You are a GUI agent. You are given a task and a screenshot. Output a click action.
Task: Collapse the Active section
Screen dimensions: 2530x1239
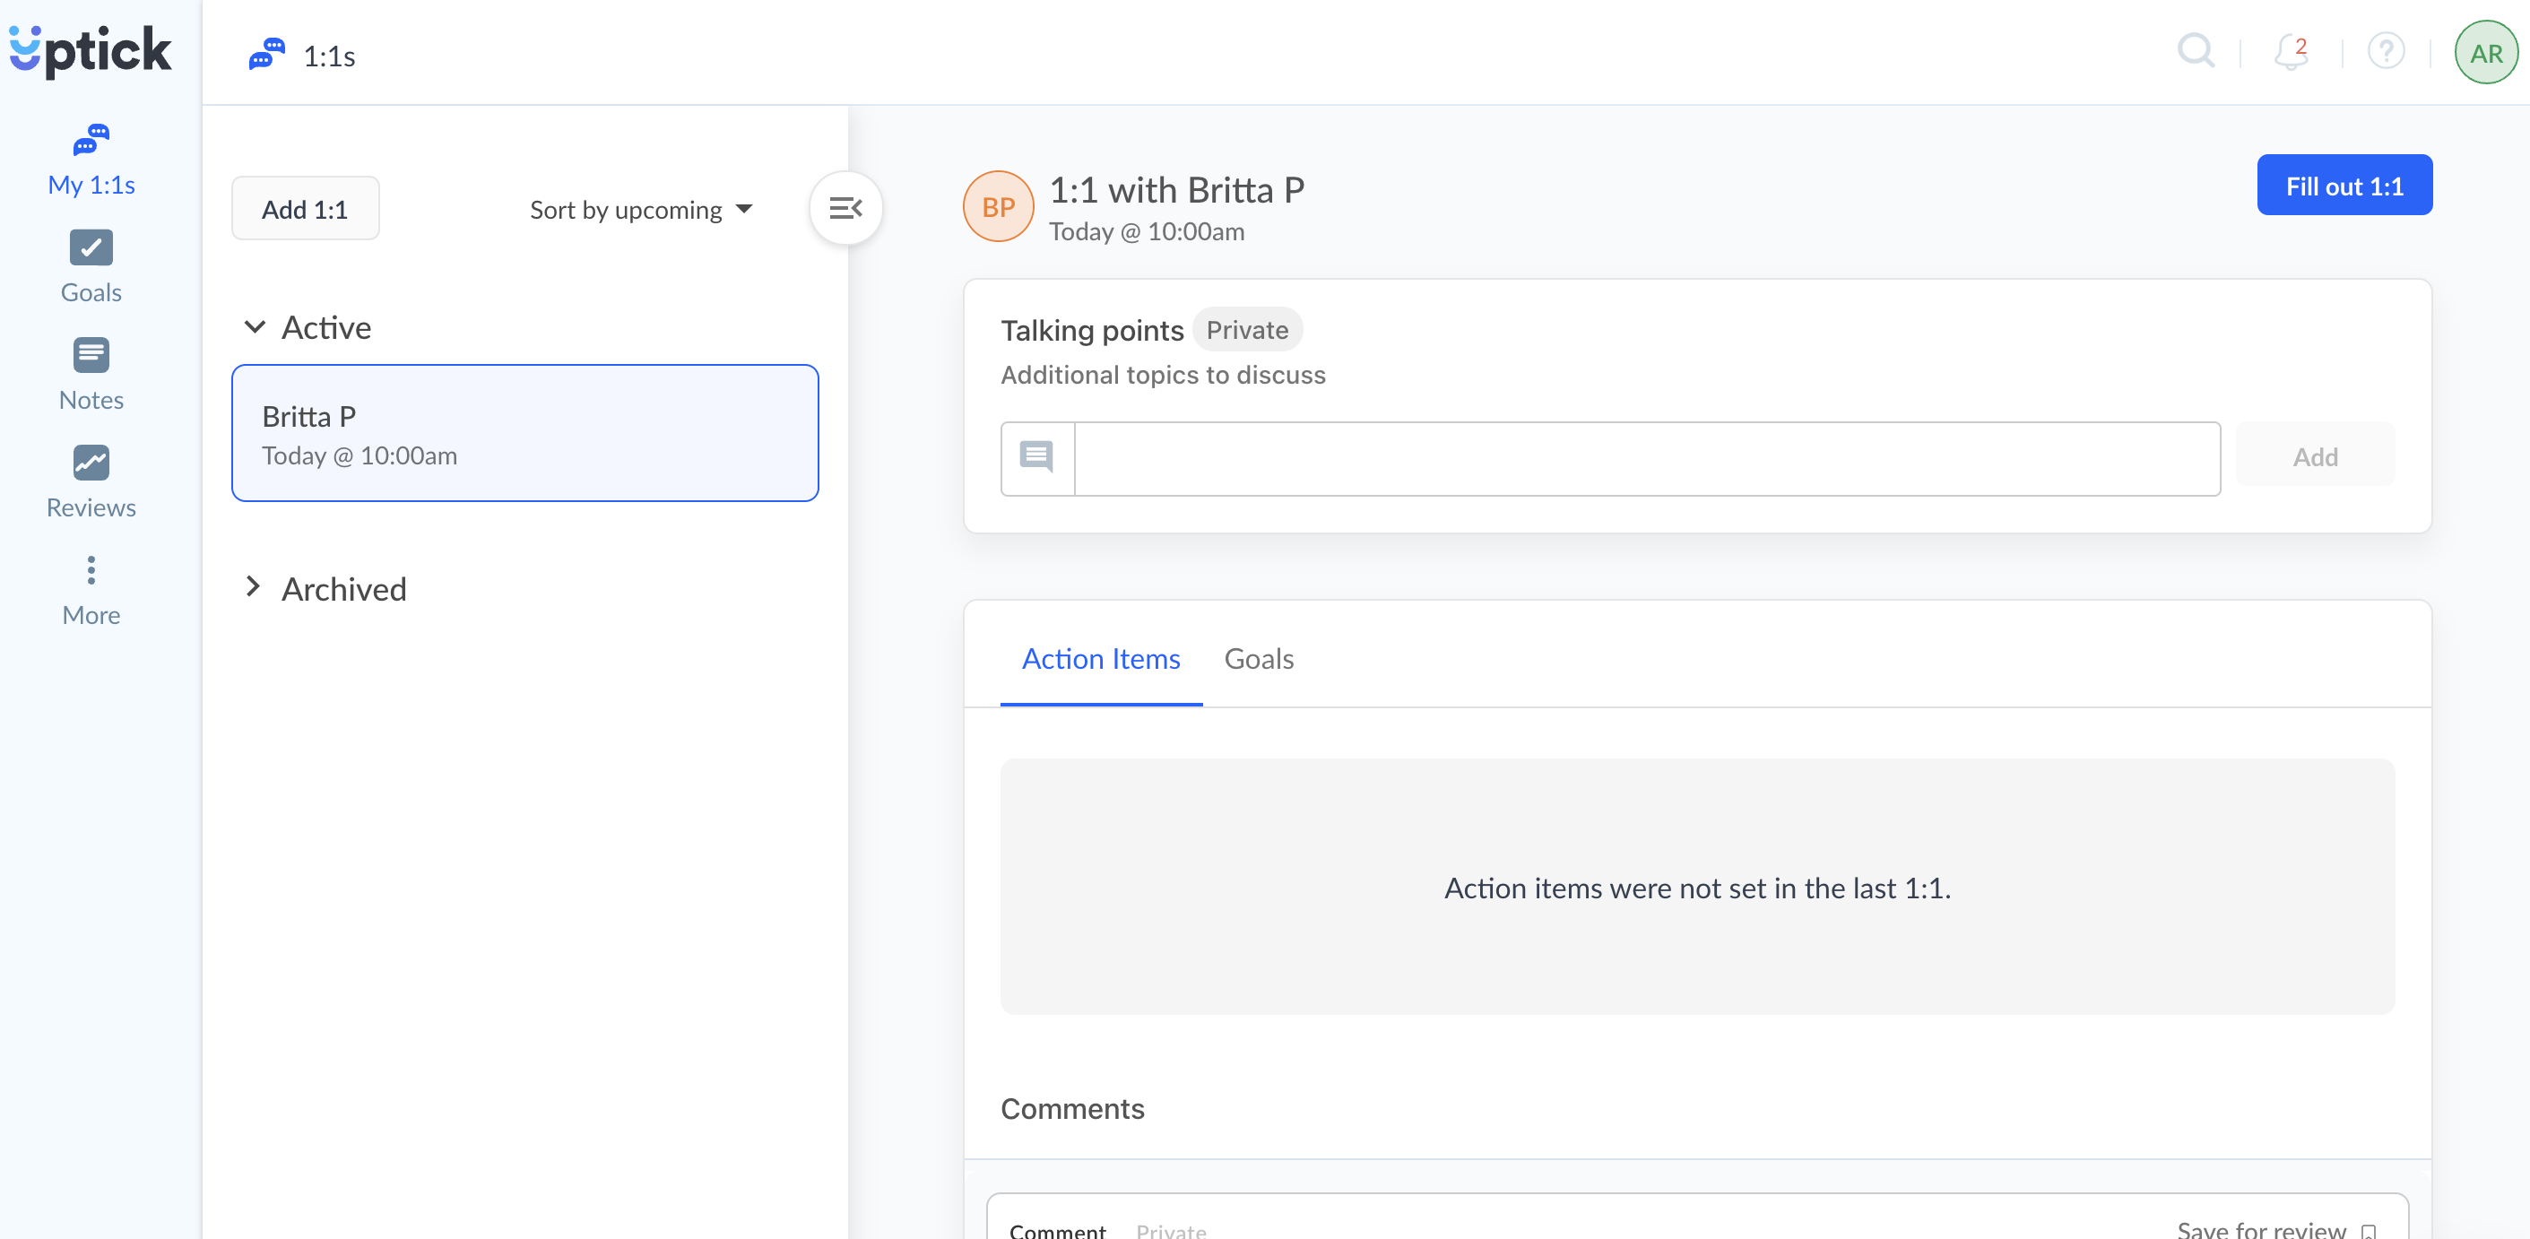tap(255, 327)
